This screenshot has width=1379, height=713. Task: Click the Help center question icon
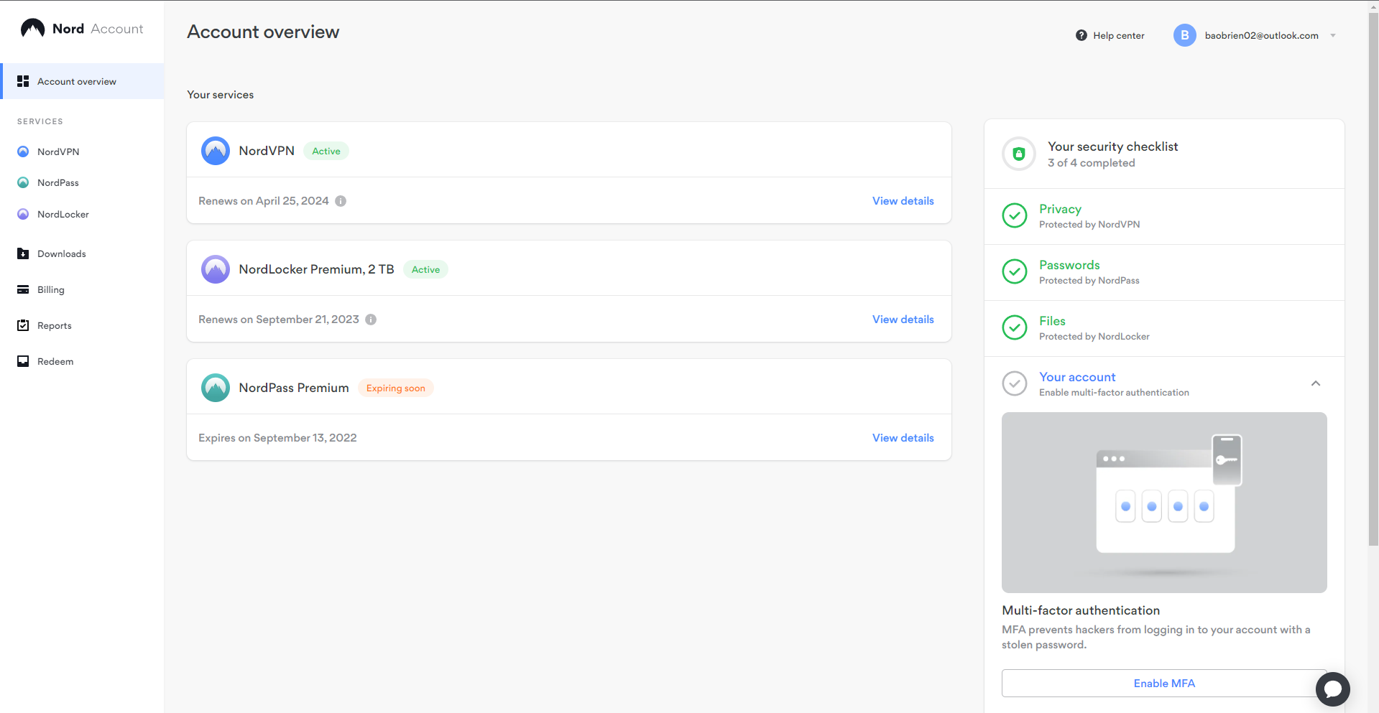pos(1081,35)
